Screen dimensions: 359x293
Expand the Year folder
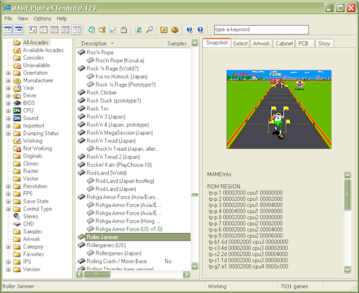pyautogui.click(x=8, y=88)
